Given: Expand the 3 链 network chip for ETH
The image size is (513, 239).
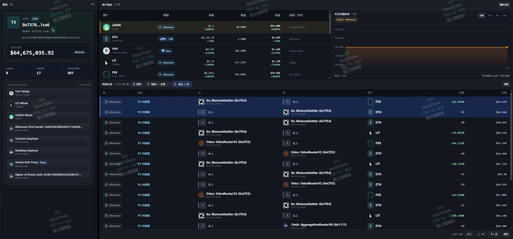Looking at the screenshot, I should 166,39.
